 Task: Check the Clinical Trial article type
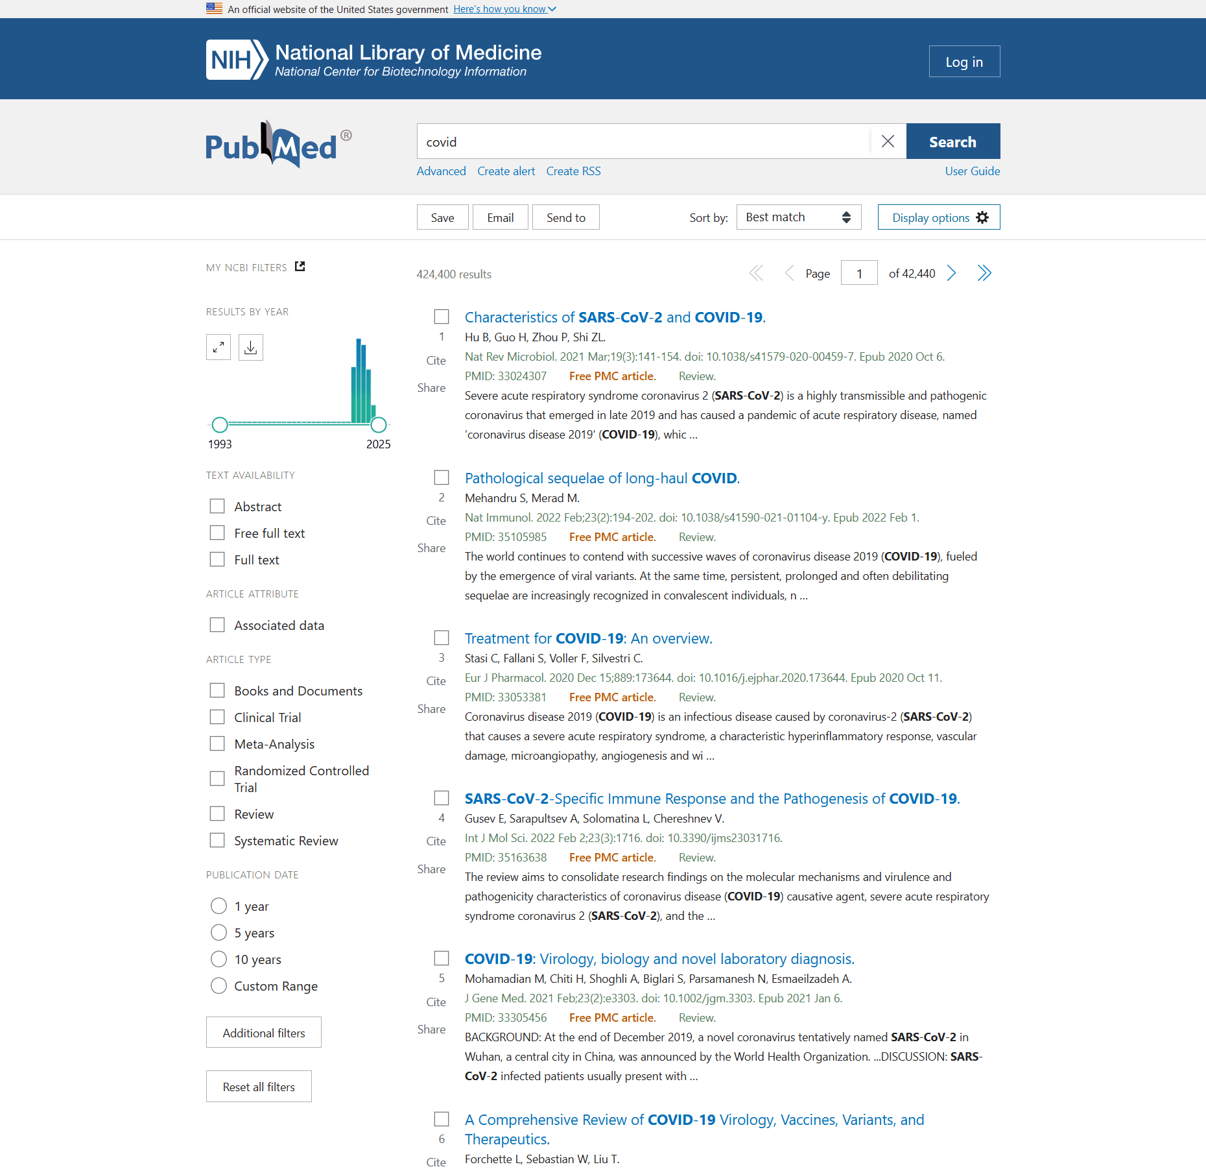point(217,717)
